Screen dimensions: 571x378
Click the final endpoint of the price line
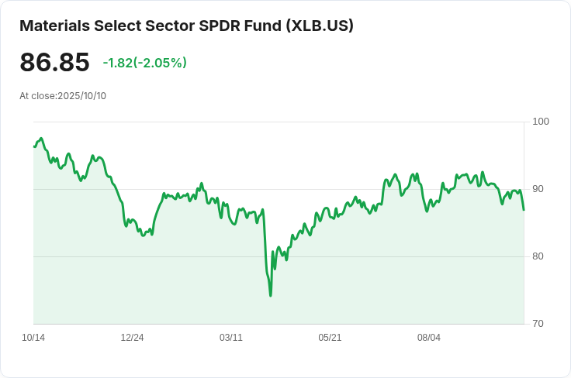pos(524,210)
